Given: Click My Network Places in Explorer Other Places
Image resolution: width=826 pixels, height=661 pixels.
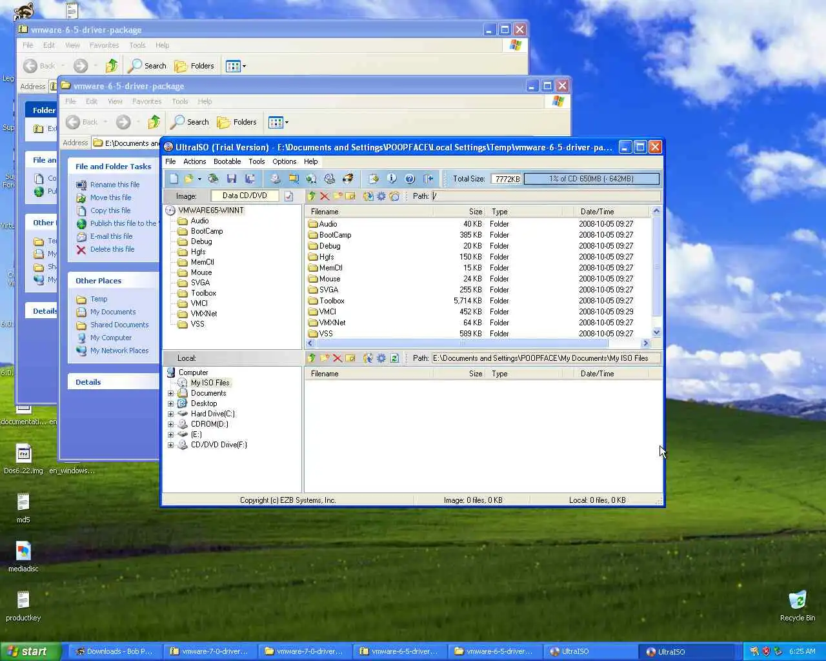Looking at the screenshot, I should 119,351.
